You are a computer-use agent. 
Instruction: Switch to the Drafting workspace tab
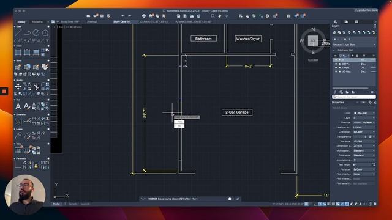[21, 22]
